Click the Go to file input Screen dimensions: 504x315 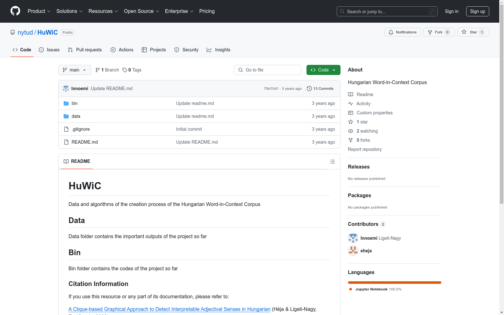pos(268,70)
